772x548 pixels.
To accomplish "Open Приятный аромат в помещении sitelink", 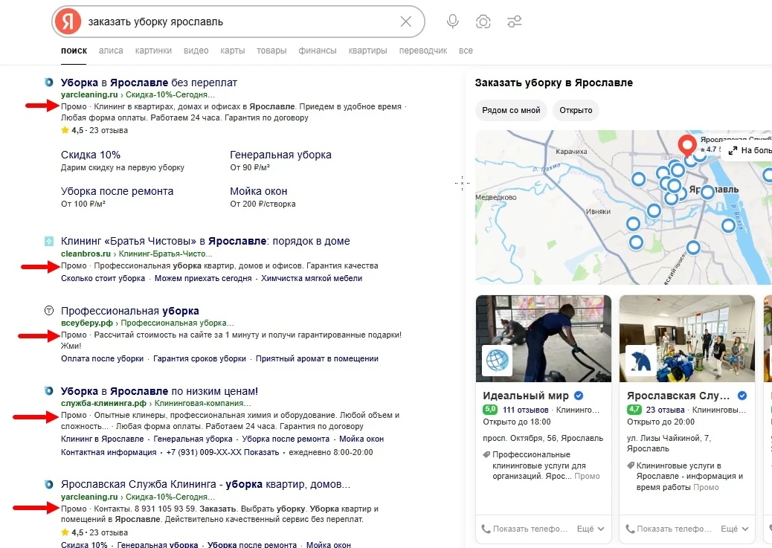I will [317, 358].
